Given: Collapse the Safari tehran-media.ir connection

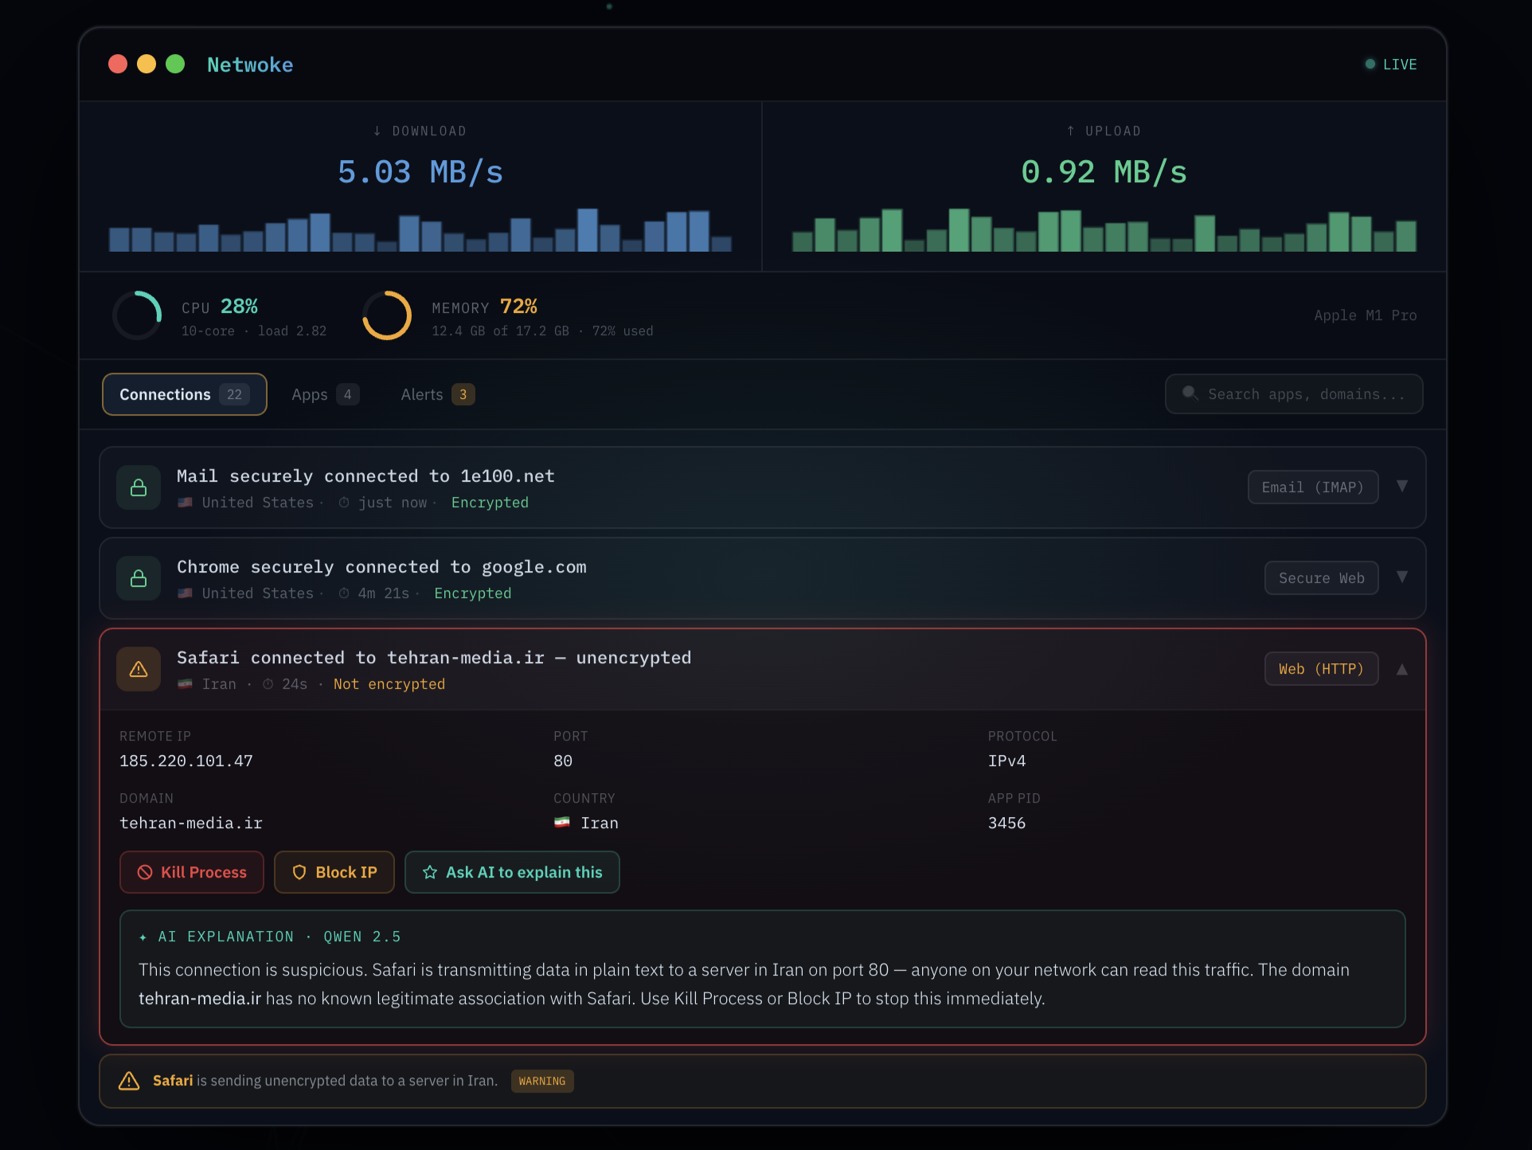Looking at the screenshot, I should click(x=1402, y=669).
